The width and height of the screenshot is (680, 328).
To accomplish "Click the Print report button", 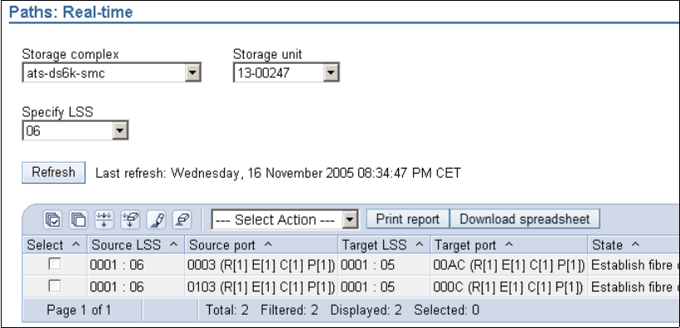I will (408, 219).
